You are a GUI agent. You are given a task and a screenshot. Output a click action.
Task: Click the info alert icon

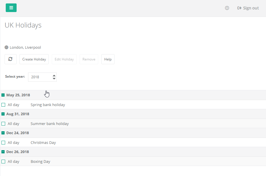[227, 8]
